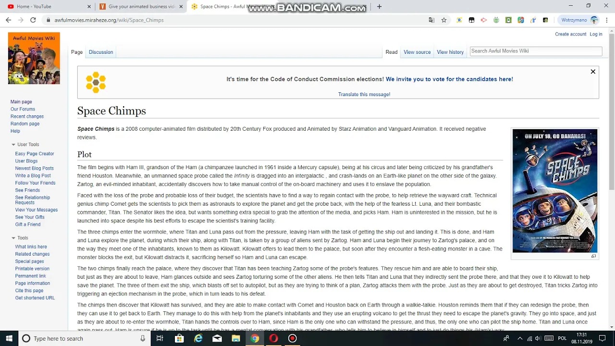The width and height of the screenshot is (615, 346).
Task: Collapse the User Tools sidebar section
Action: point(13,145)
